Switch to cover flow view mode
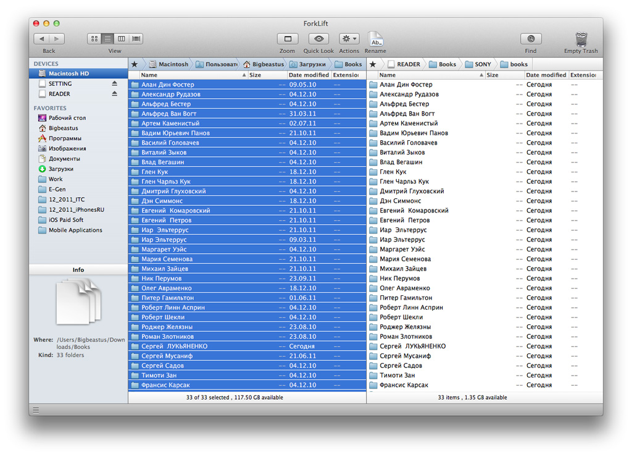 (x=136, y=39)
